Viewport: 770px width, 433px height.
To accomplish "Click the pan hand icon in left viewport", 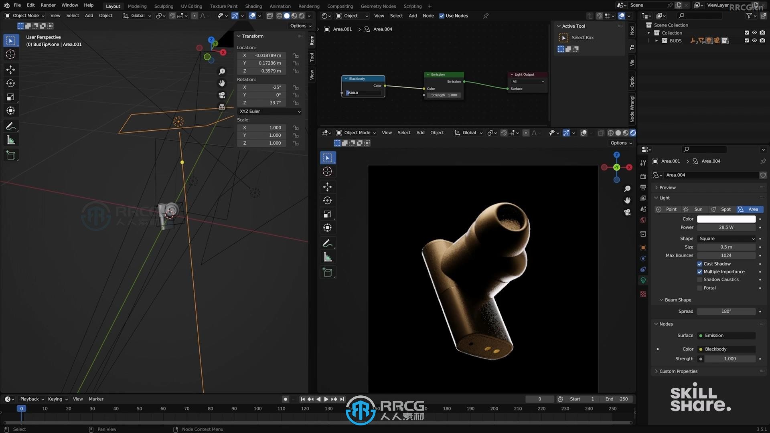I will pos(222,83).
